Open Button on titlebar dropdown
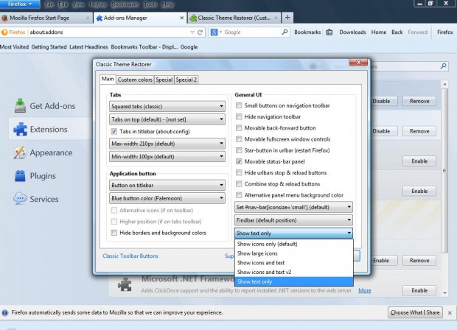Screen dimensions: 457x330 tap(167, 185)
